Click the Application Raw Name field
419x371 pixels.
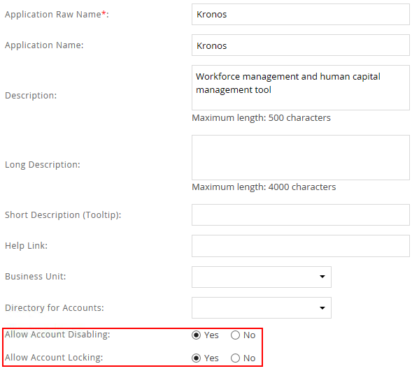coord(300,15)
